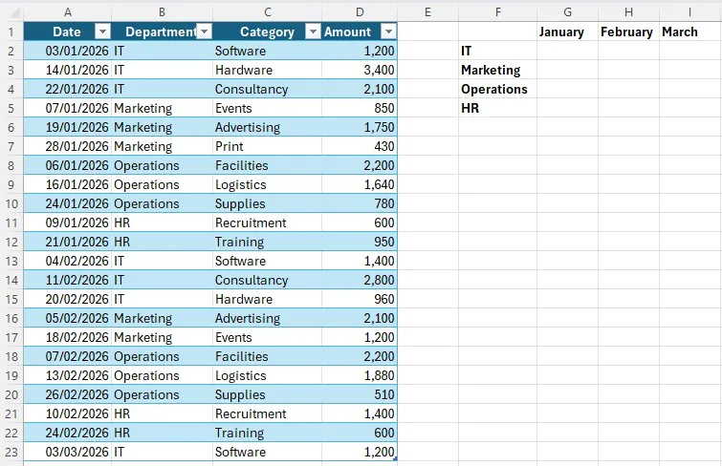Click date cell 07/02/2026
Image resolution: width=722 pixels, height=466 pixels.
pos(67,356)
